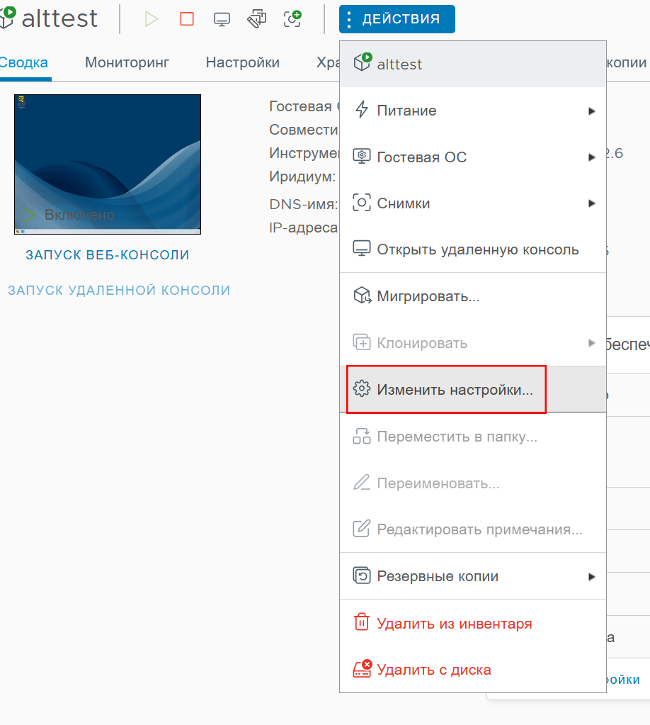
Task: Click the lightning bolt Питание icon
Action: click(x=362, y=110)
